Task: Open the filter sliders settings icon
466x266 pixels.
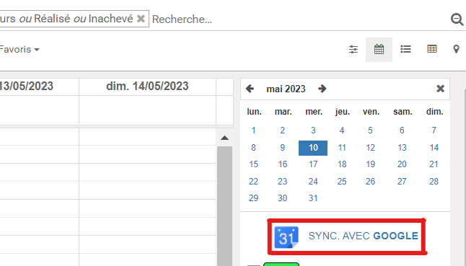Action: point(353,49)
